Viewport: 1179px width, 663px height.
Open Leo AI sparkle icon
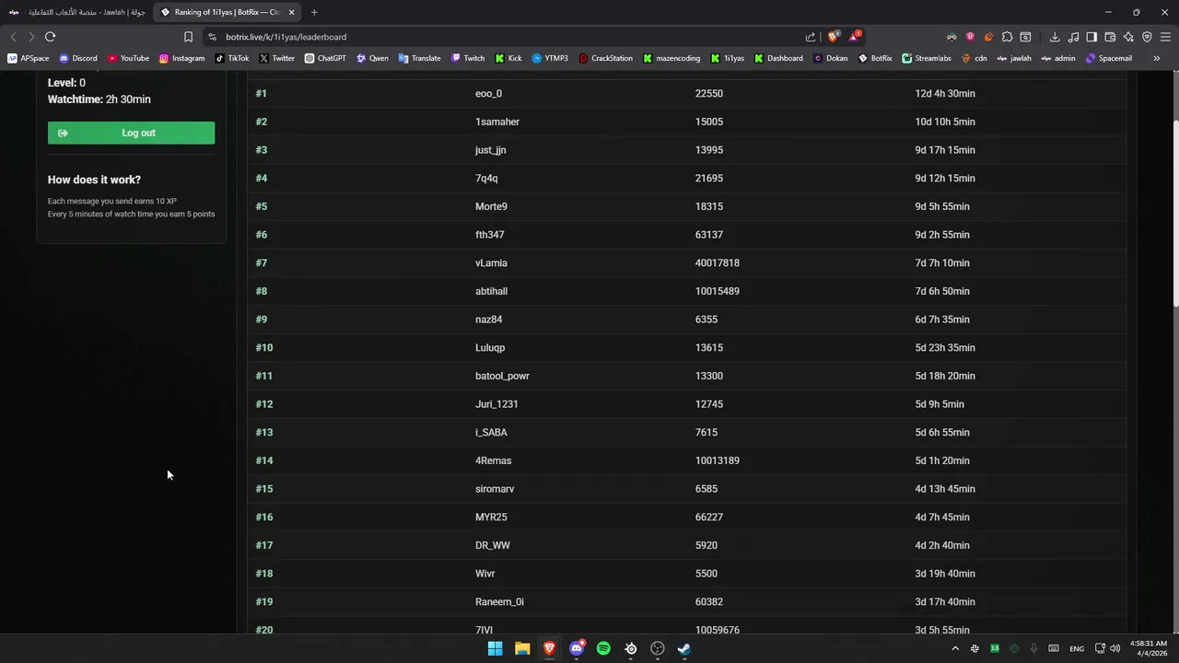point(1128,37)
